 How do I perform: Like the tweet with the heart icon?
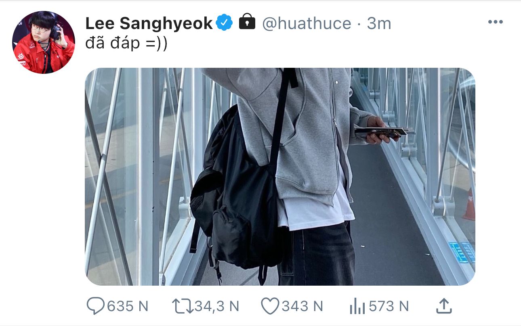coord(270,307)
